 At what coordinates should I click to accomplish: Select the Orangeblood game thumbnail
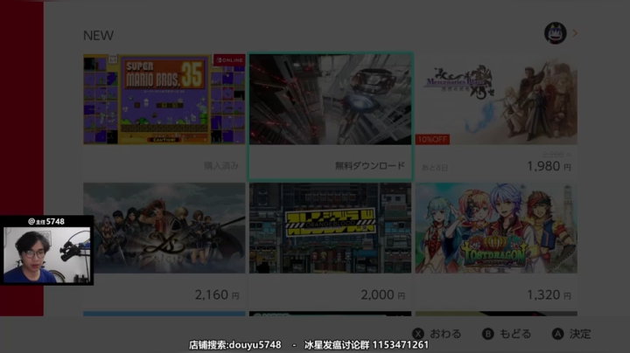click(x=330, y=228)
